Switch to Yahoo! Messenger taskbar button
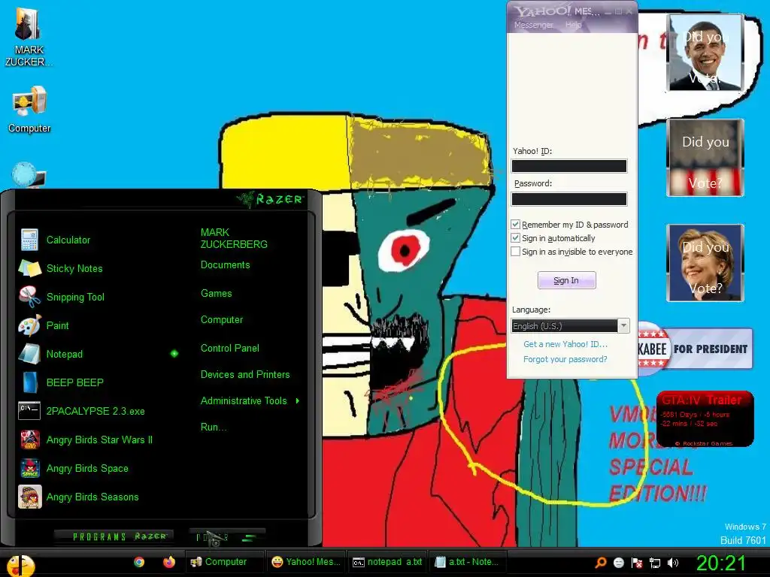The height and width of the screenshot is (577, 770). click(307, 562)
